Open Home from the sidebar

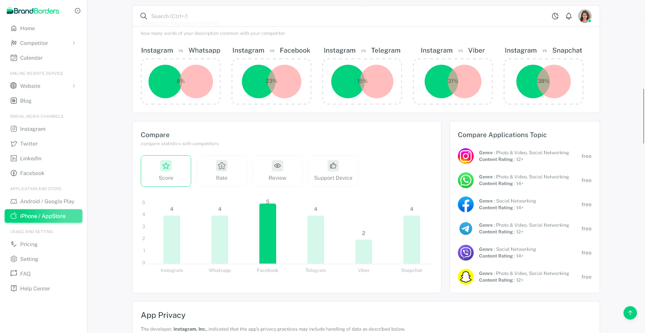pos(43,28)
